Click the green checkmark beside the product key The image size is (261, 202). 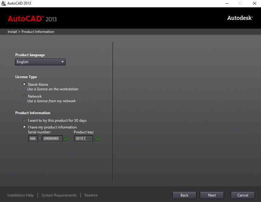[x=97, y=139]
